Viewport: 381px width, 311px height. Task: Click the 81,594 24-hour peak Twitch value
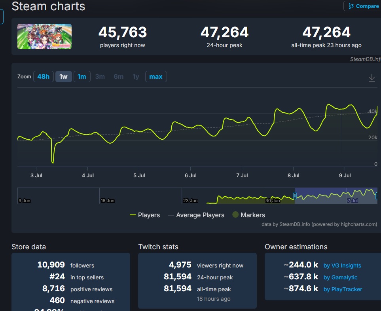click(x=178, y=277)
